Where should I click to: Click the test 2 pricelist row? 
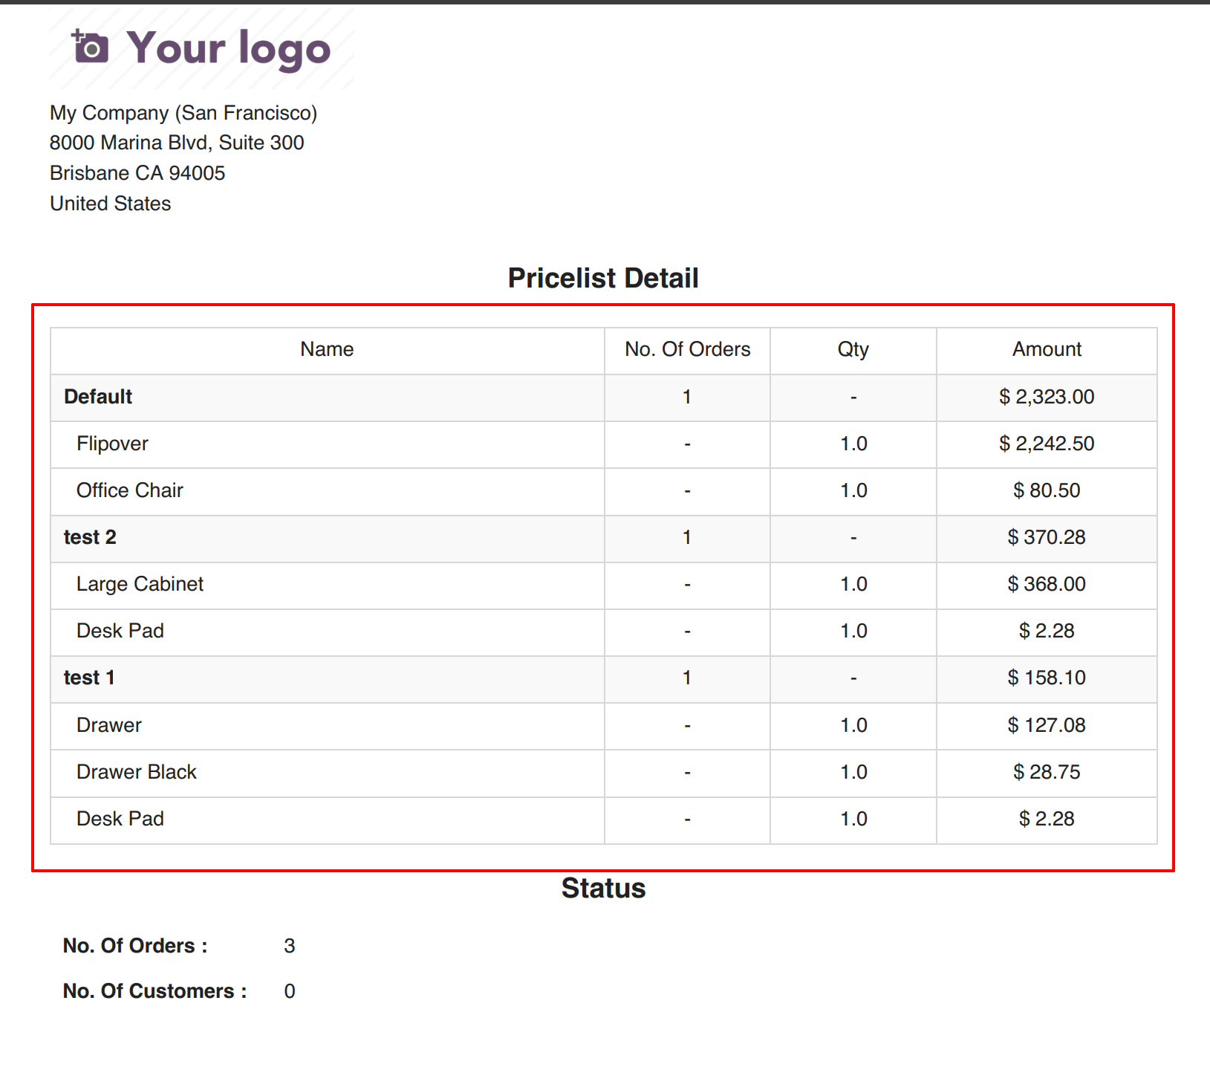[90, 537]
